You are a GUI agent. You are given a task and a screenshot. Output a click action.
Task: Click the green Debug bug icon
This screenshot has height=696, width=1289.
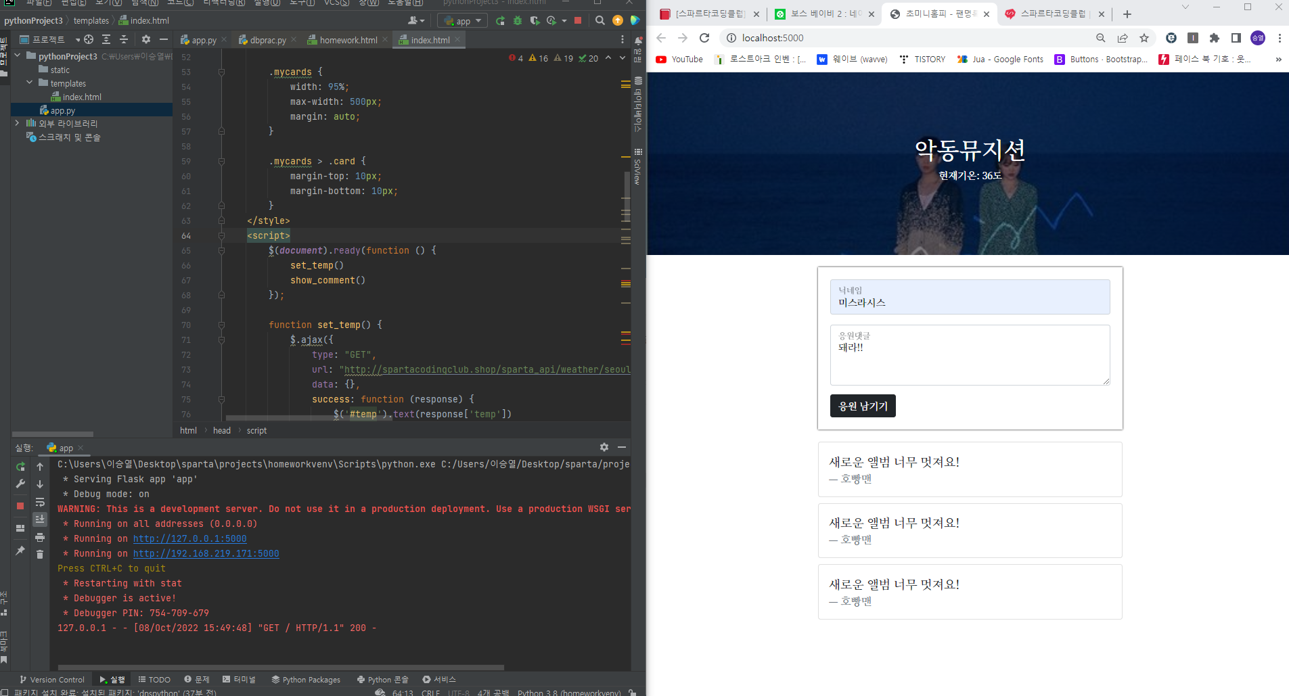(518, 21)
